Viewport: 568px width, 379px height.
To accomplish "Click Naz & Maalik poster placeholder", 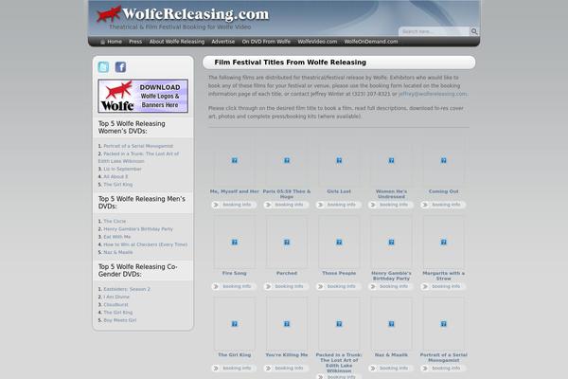I will [391, 324].
